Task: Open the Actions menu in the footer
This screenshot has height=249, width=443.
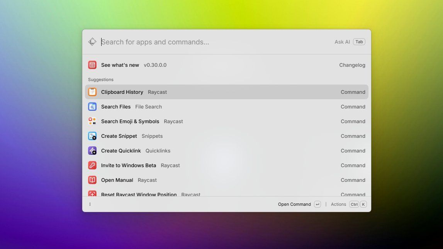Action: [338, 204]
